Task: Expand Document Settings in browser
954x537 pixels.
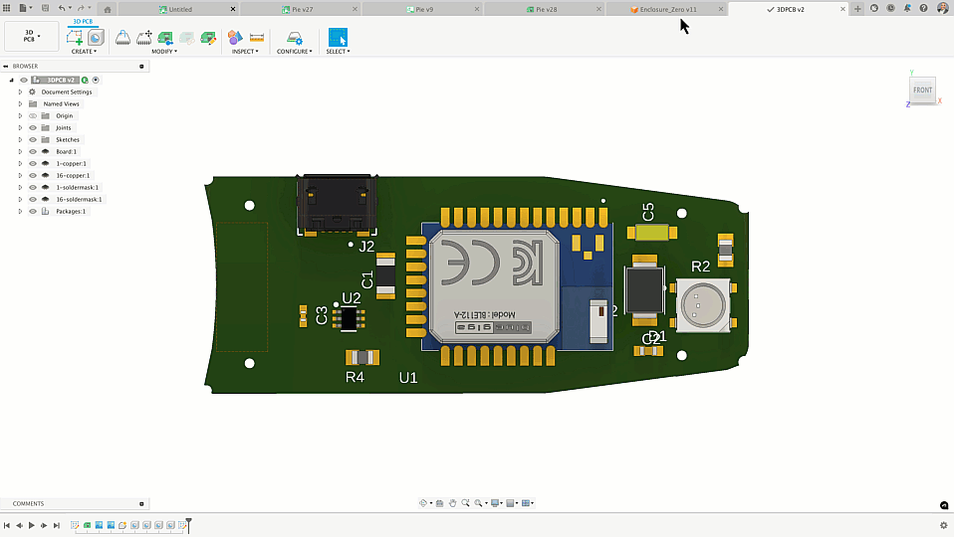Action: [x=20, y=92]
